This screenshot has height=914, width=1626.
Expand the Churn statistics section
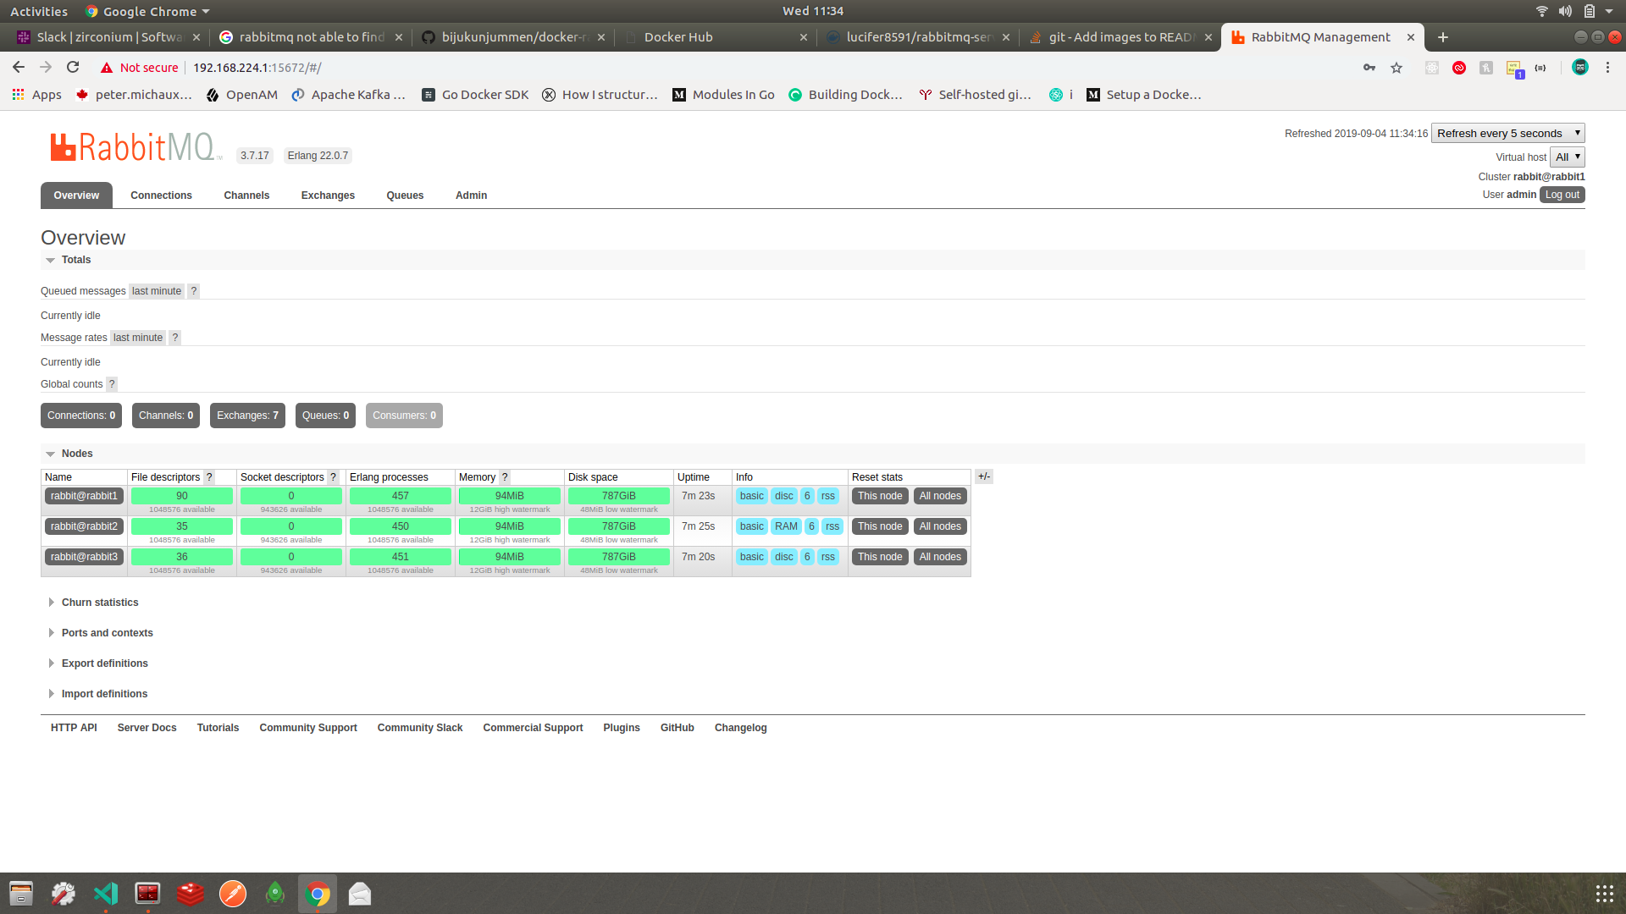coord(99,602)
